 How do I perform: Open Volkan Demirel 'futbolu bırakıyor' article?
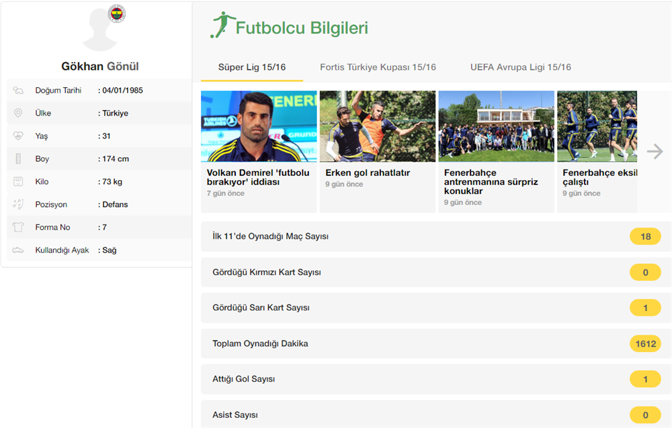tap(258, 177)
